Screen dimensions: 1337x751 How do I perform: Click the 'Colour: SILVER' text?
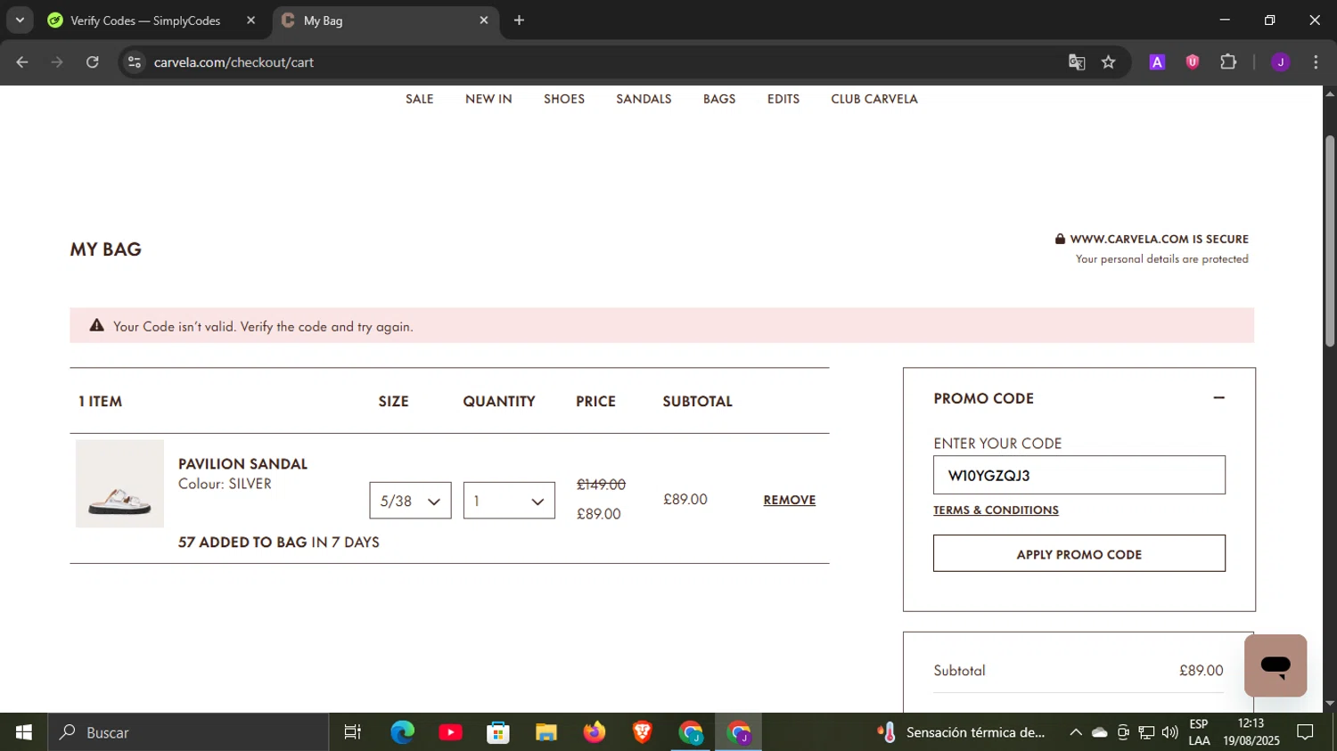coord(225,484)
